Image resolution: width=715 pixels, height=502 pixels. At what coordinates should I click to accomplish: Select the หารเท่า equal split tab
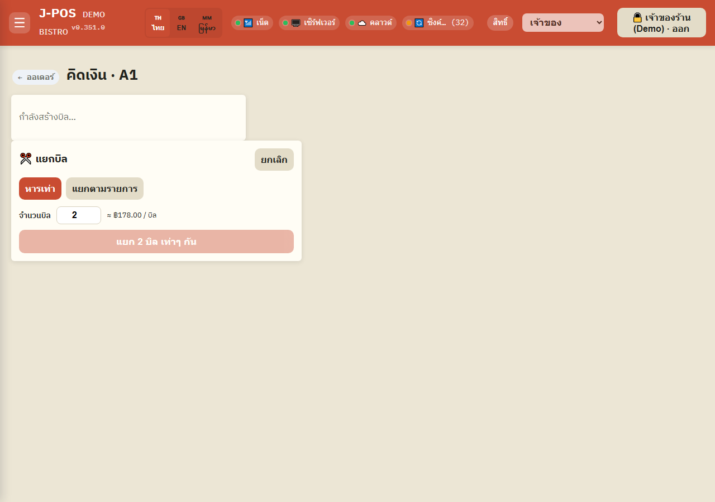40,189
